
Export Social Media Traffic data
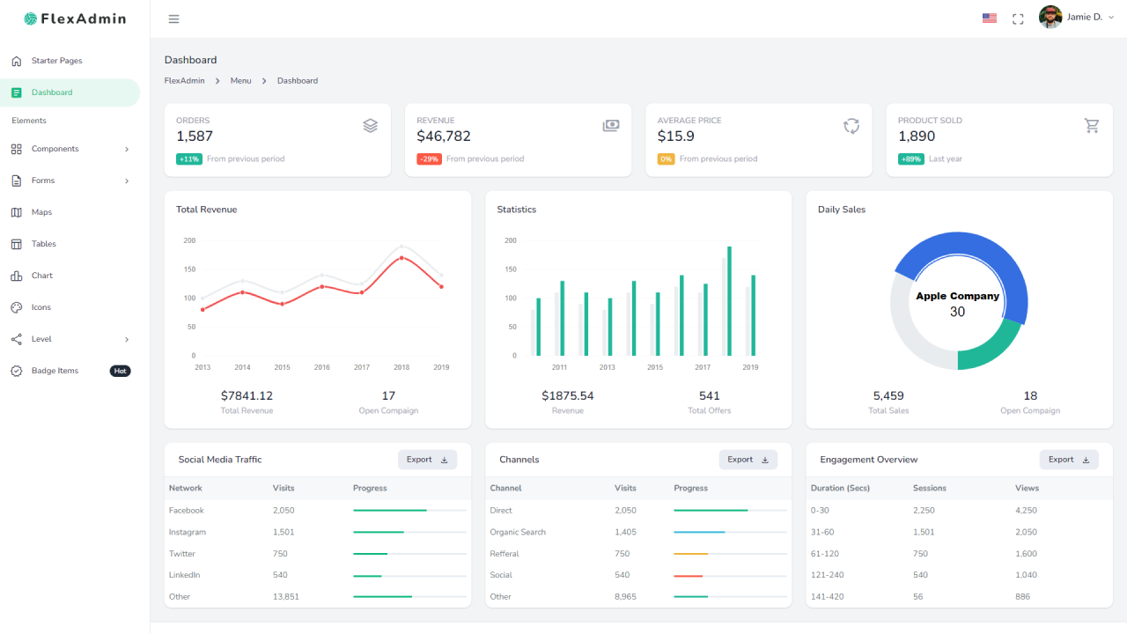point(427,460)
